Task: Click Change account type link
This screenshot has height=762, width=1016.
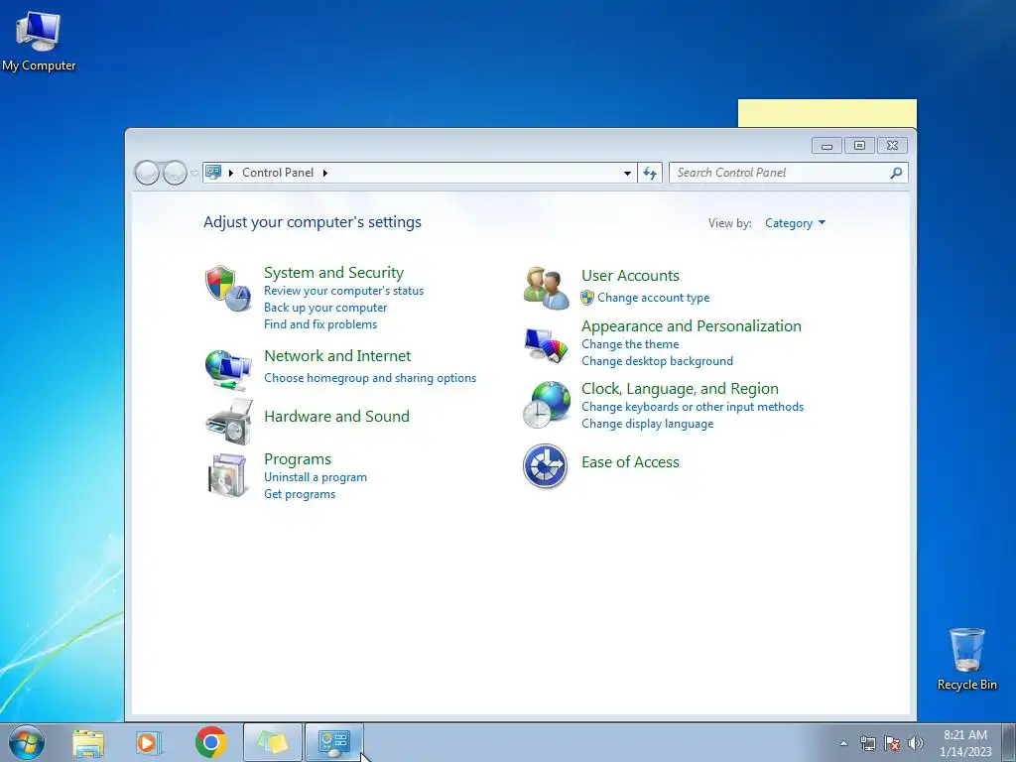Action: coord(653,298)
